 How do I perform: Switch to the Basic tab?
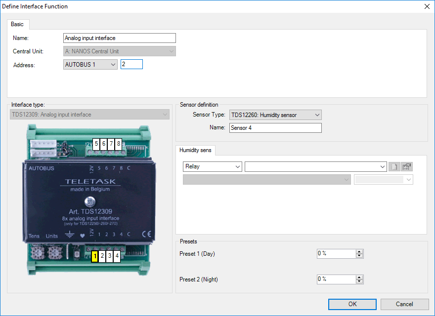[17, 24]
